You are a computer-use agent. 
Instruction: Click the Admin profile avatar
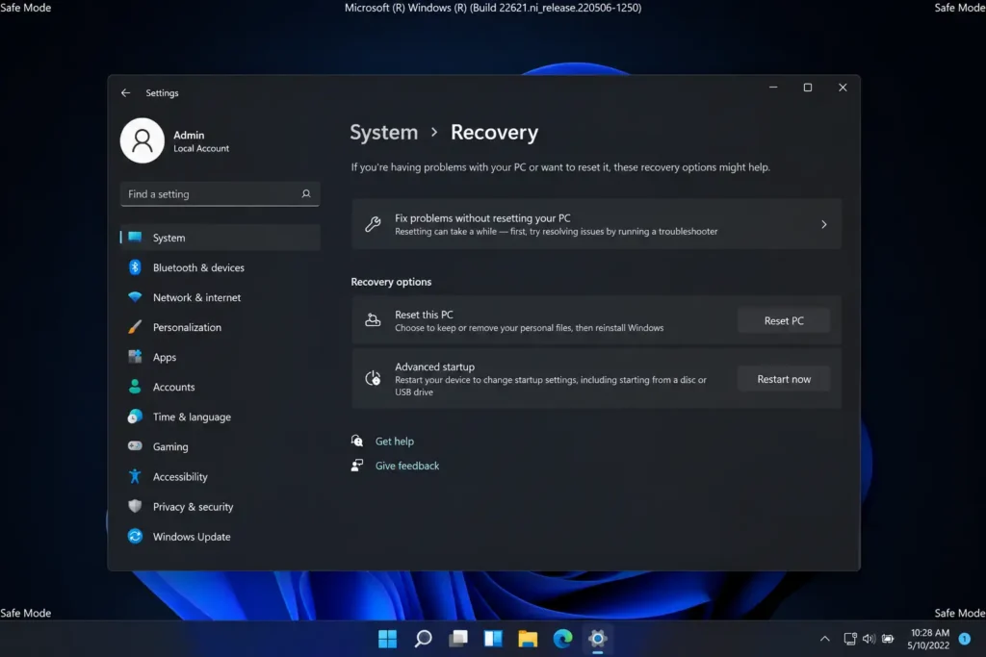[x=143, y=140]
